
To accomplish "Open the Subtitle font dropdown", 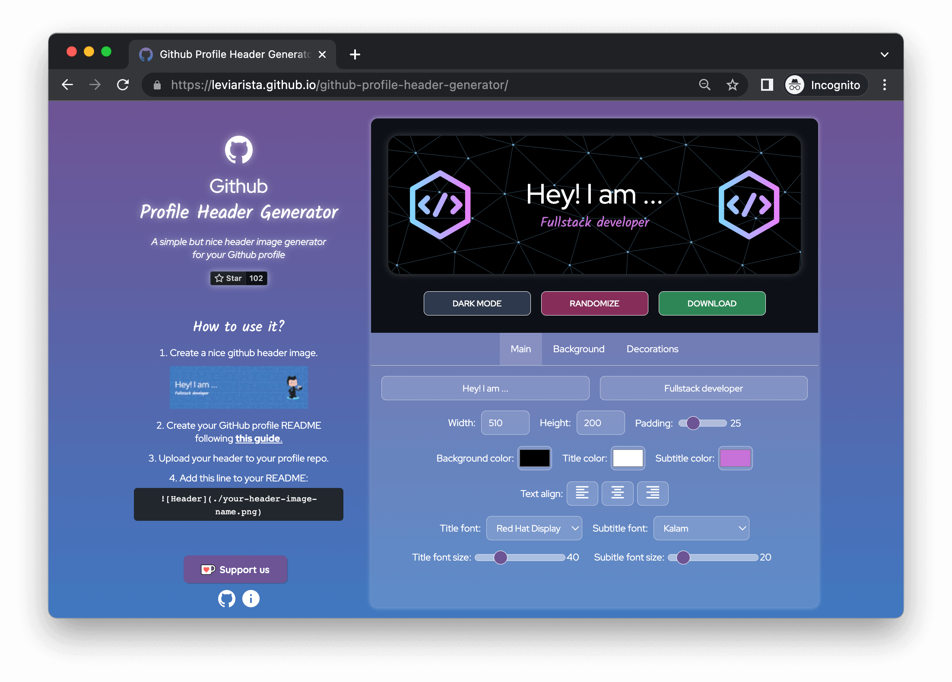I will 701,528.
